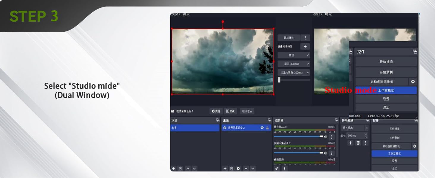Click the studio mode transition T-bar slider

[x=294, y=80]
